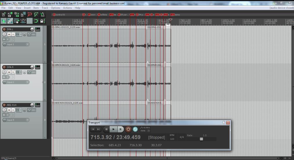Mute the DPA R track
Viewport: 294px width, 160px height.
click(9, 72)
